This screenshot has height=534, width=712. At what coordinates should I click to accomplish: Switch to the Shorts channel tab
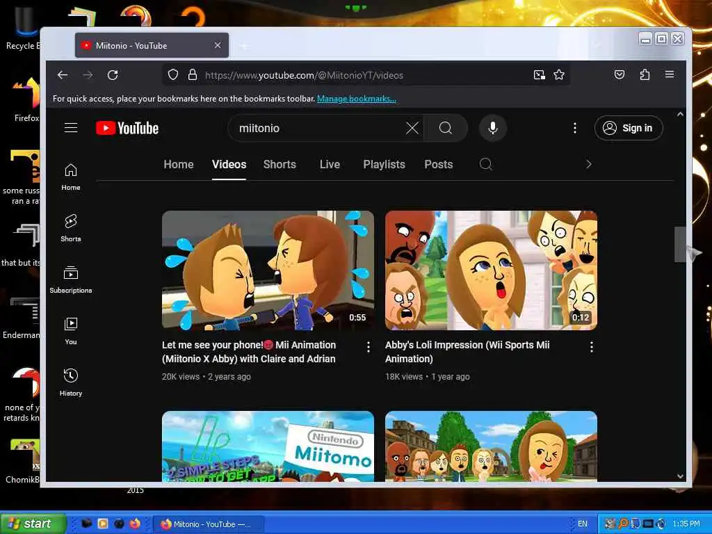coord(280,164)
